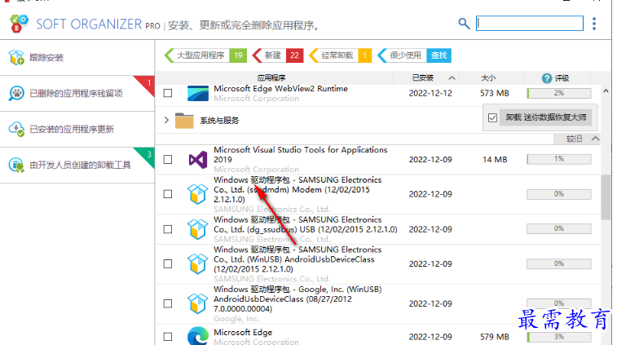This screenshot has width=617, height=345.
Task: Click the 1% rating bar of Visual Studio Tools
Action: click(x=559, y=159)
